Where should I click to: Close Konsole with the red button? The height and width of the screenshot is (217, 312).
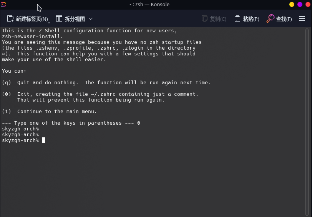tap(307, 4)
